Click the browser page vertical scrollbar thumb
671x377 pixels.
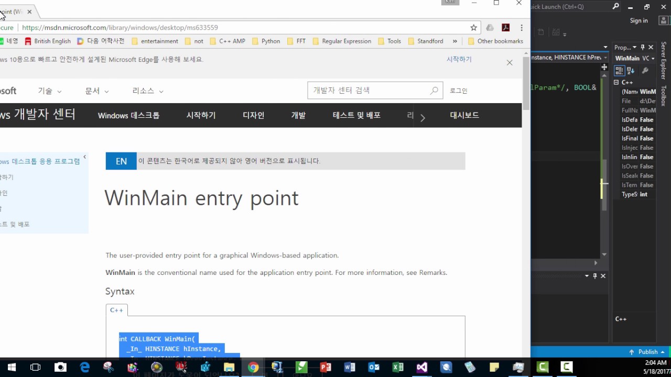click(526, 83)
